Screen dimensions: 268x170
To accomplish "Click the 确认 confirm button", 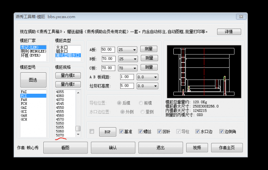I will point(113,148).
